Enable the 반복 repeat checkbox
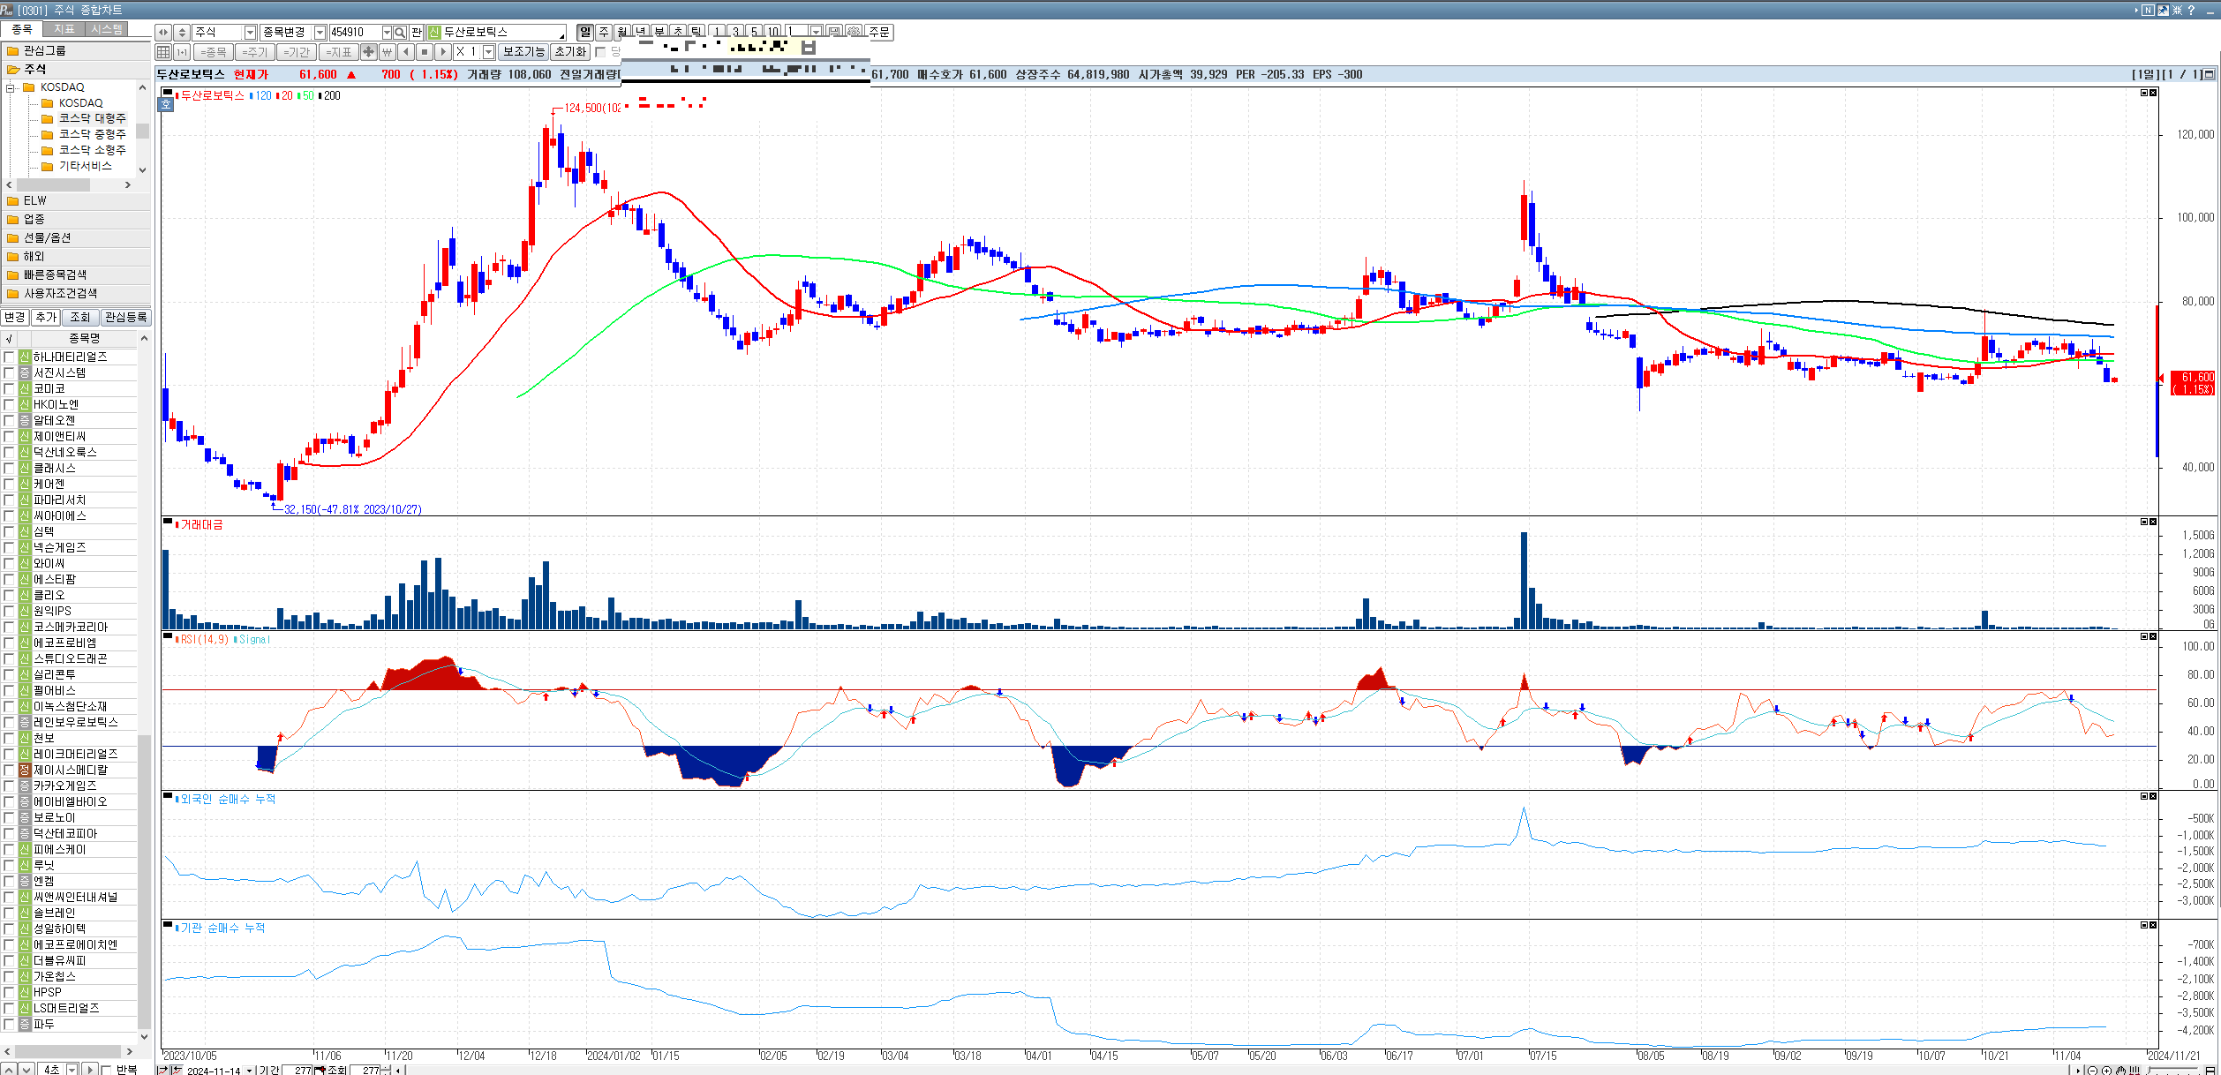Viewport: 2221px width, 1075px height. coord(107,1069)
